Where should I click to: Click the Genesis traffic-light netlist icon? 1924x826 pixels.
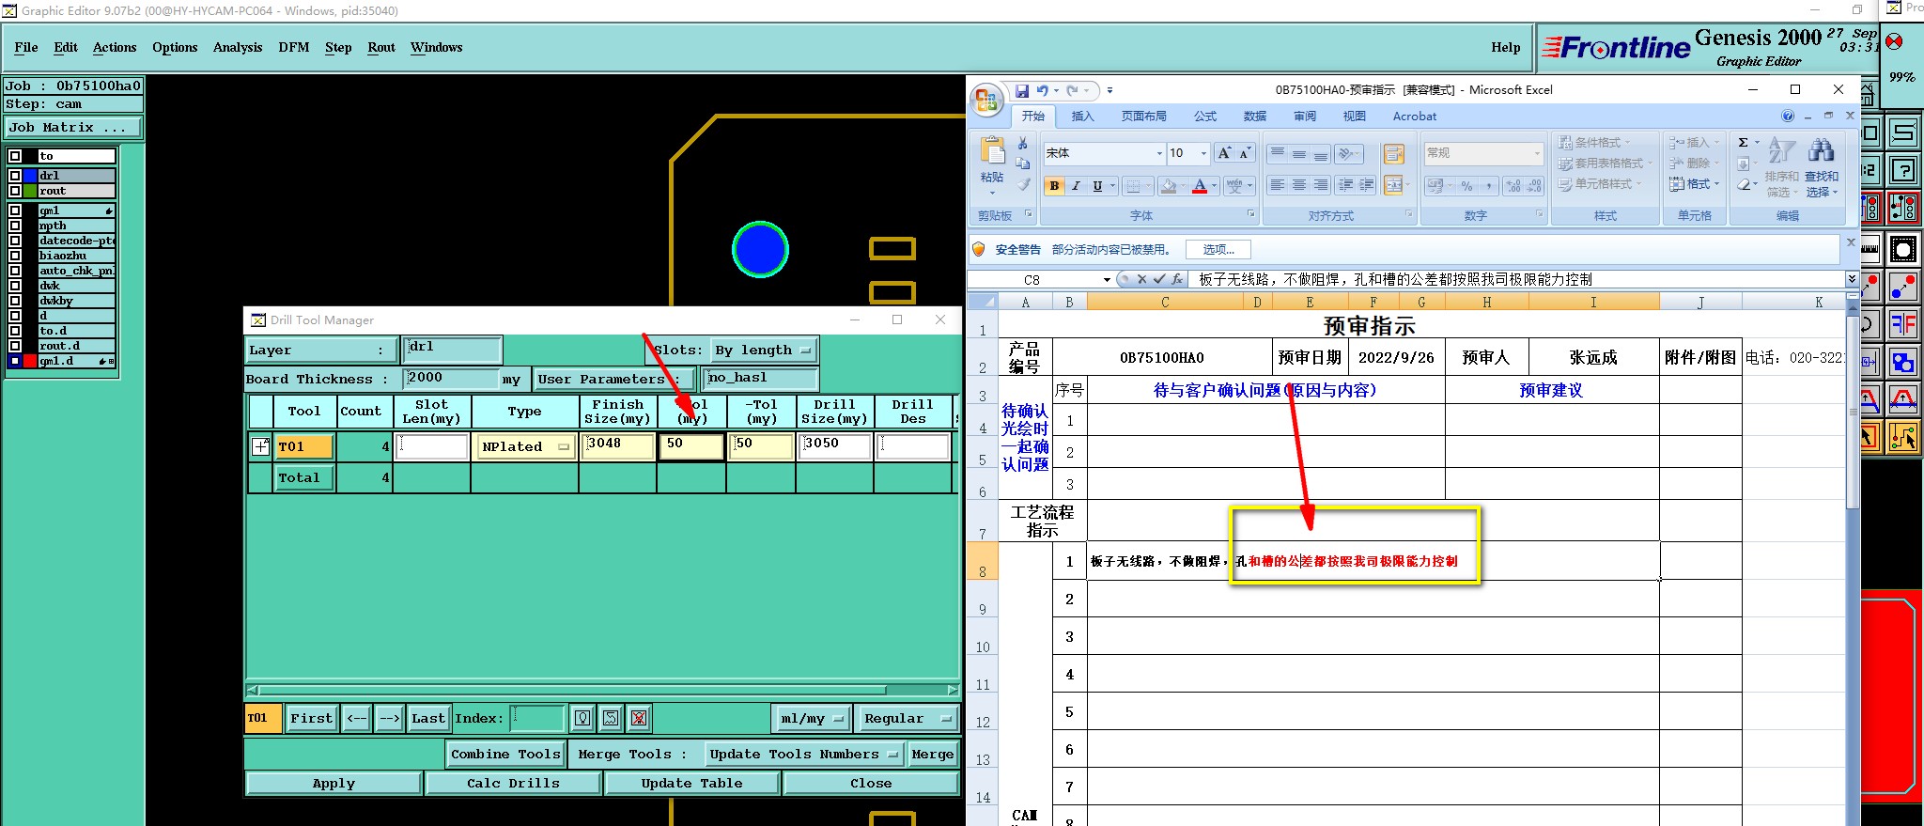[x=1903, y=208]
